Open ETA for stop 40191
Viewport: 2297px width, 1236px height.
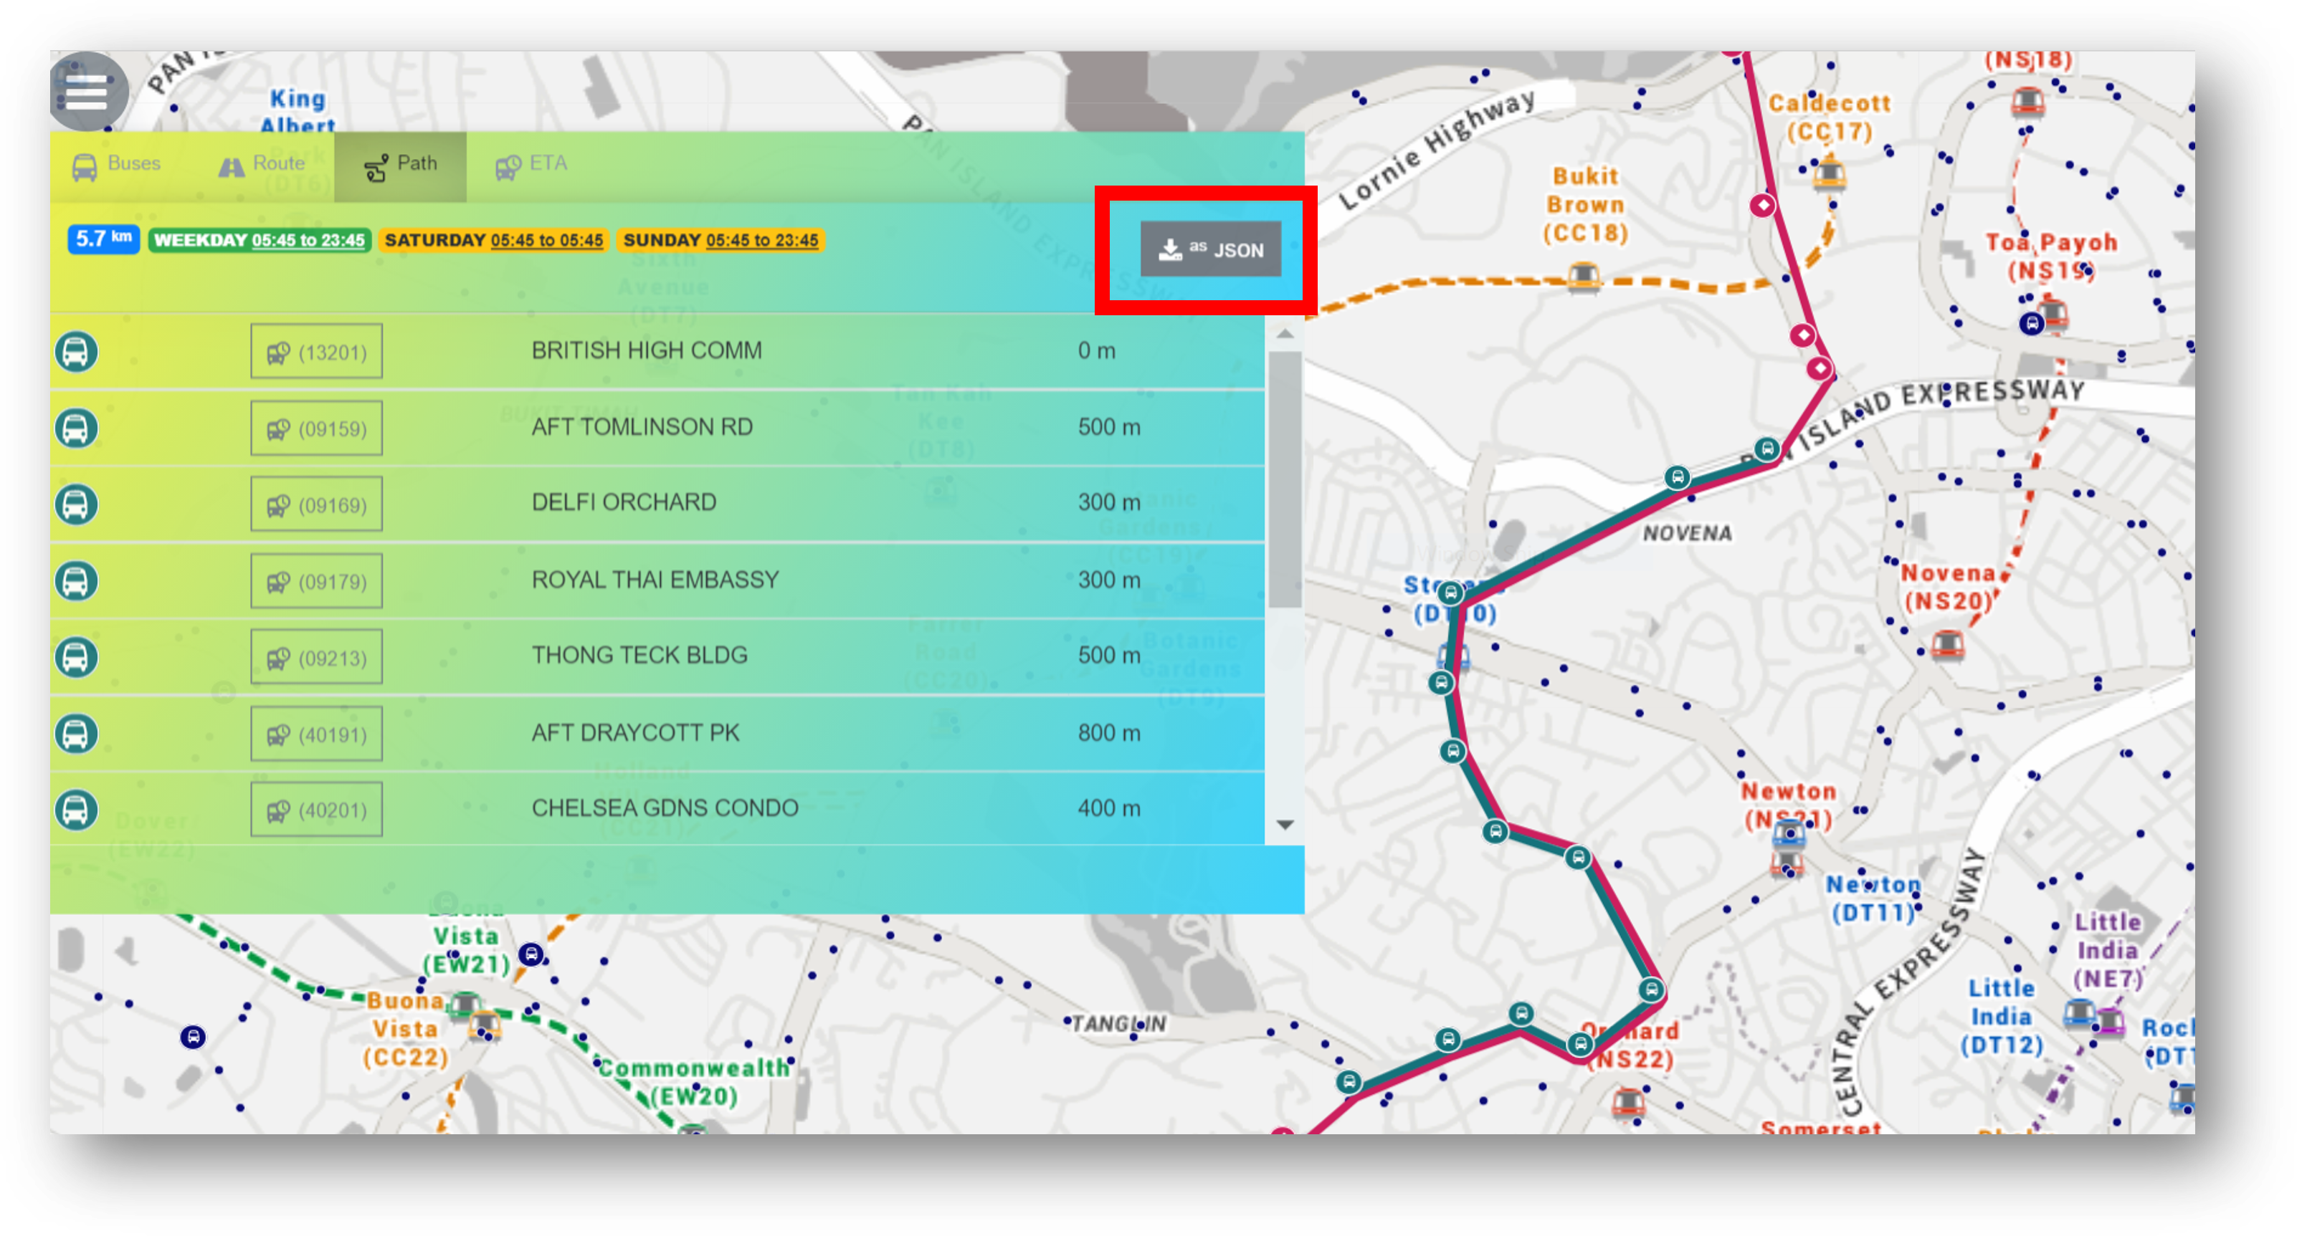317,734
